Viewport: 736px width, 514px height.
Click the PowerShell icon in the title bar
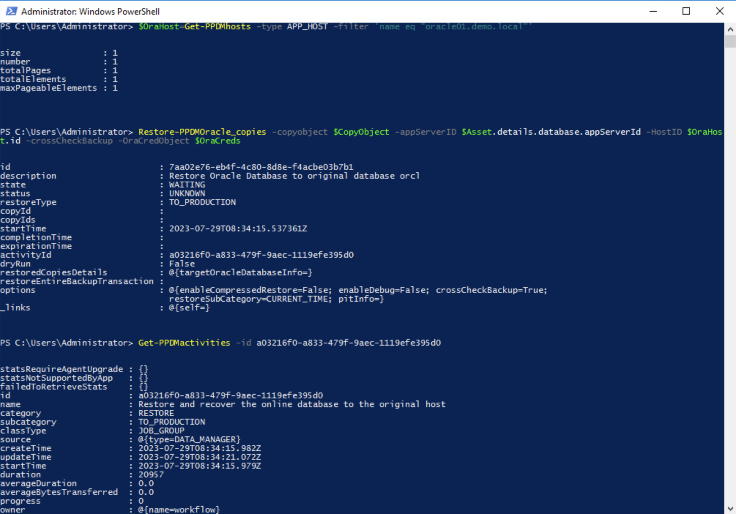point(11,11)
